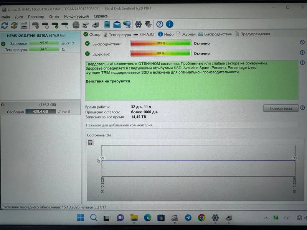
Task: Click help icon beside the performance bar
Action: pos(302,42)
